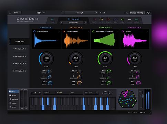Click the Granular 2 column header
Screen dimensions: 167x124
pos(76,28)
